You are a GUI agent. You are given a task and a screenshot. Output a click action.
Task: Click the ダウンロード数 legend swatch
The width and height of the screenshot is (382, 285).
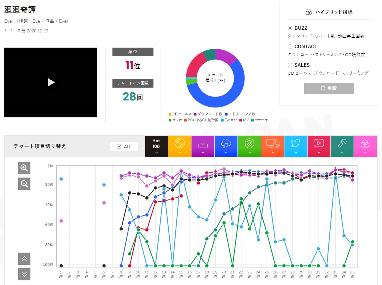195,114
